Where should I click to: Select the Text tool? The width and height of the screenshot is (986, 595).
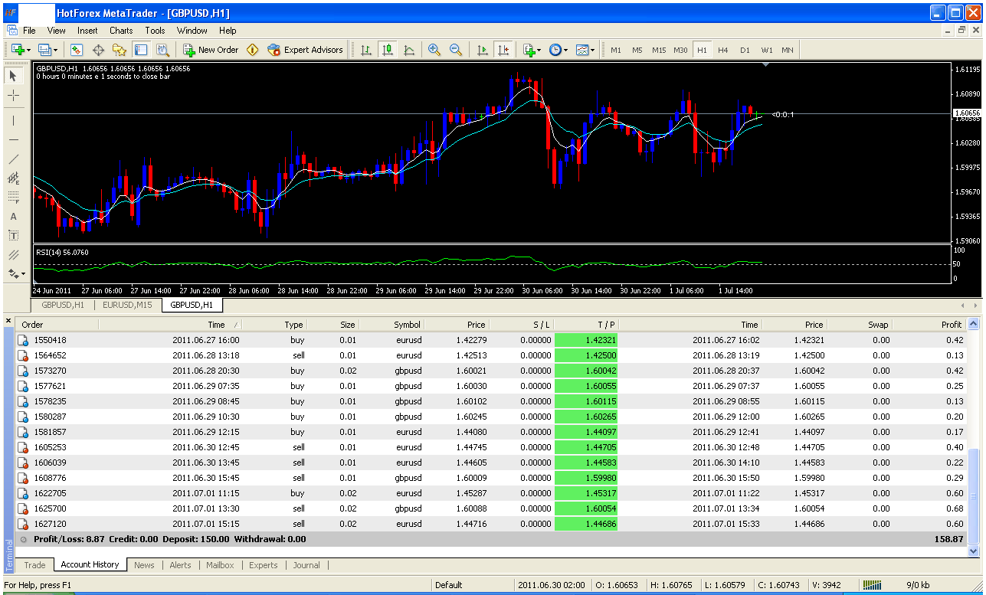coord(14,217)
